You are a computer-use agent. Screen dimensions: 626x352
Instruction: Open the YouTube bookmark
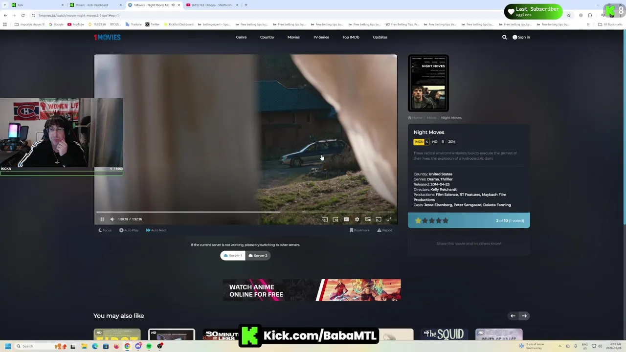pyautogui.click(x=76, y=24)
